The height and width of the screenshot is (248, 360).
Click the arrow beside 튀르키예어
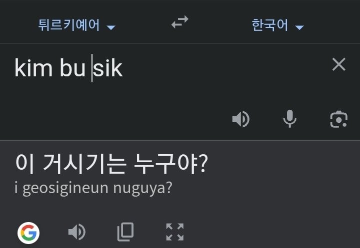[x=111, y=27]
